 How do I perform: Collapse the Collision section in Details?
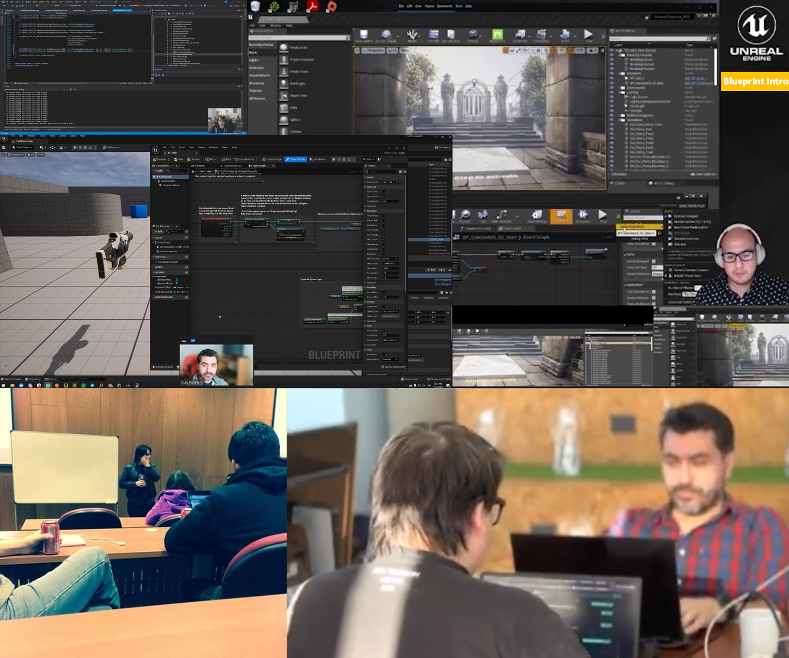coord(365,302)
